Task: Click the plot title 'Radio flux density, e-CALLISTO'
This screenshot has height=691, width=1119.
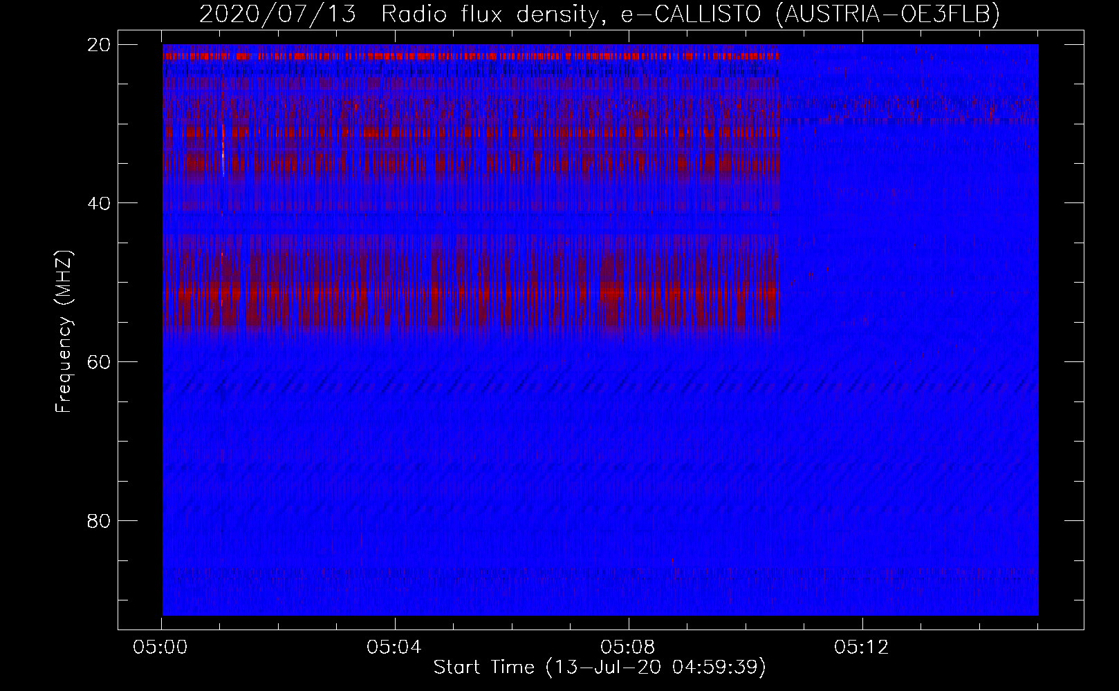Action: (571, 14)
